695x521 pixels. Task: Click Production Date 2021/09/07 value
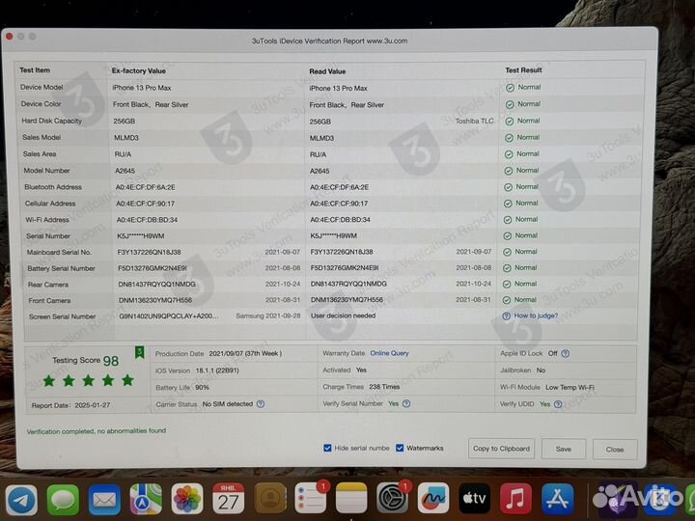coord(245,353)
